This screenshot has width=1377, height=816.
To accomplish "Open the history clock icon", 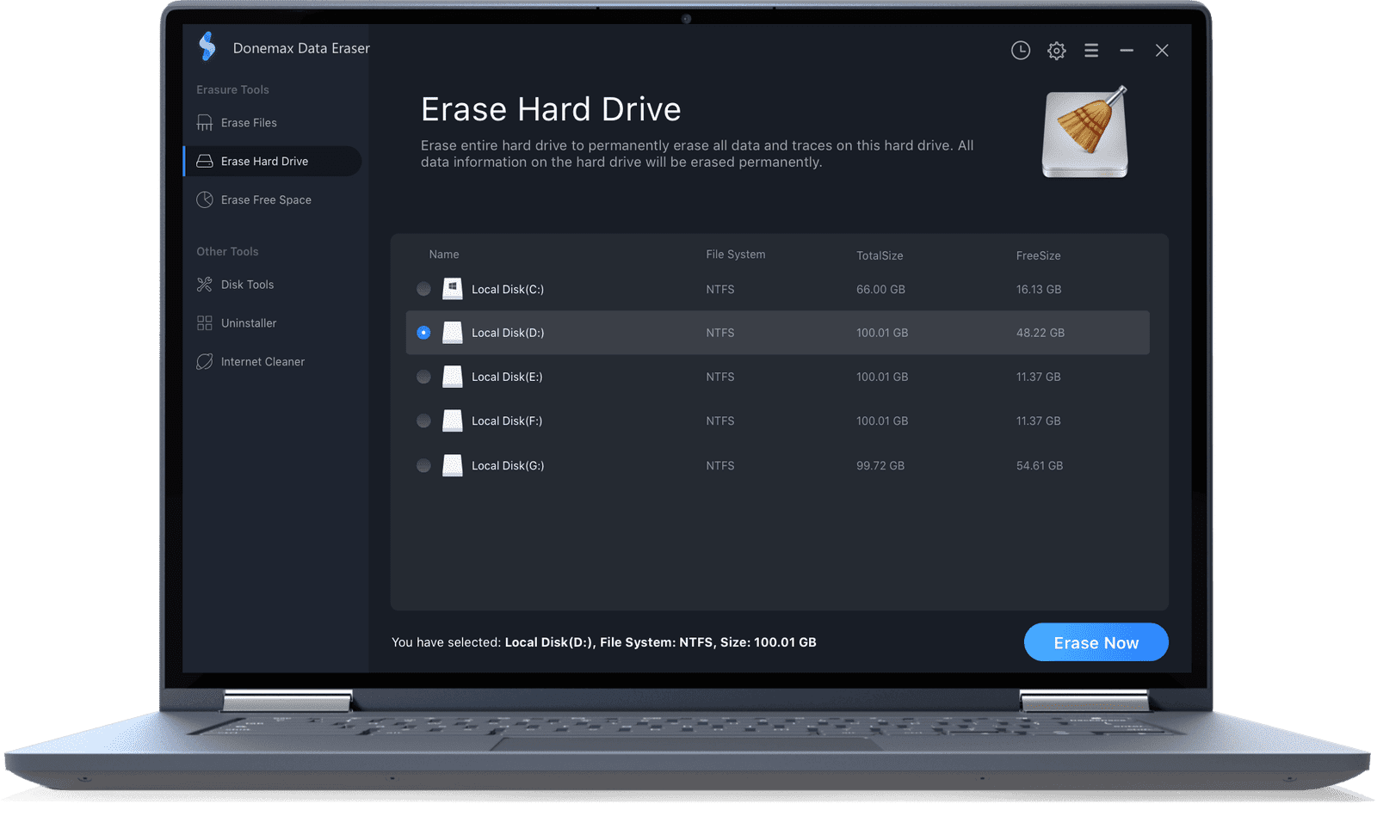I will coord(1021,51).
